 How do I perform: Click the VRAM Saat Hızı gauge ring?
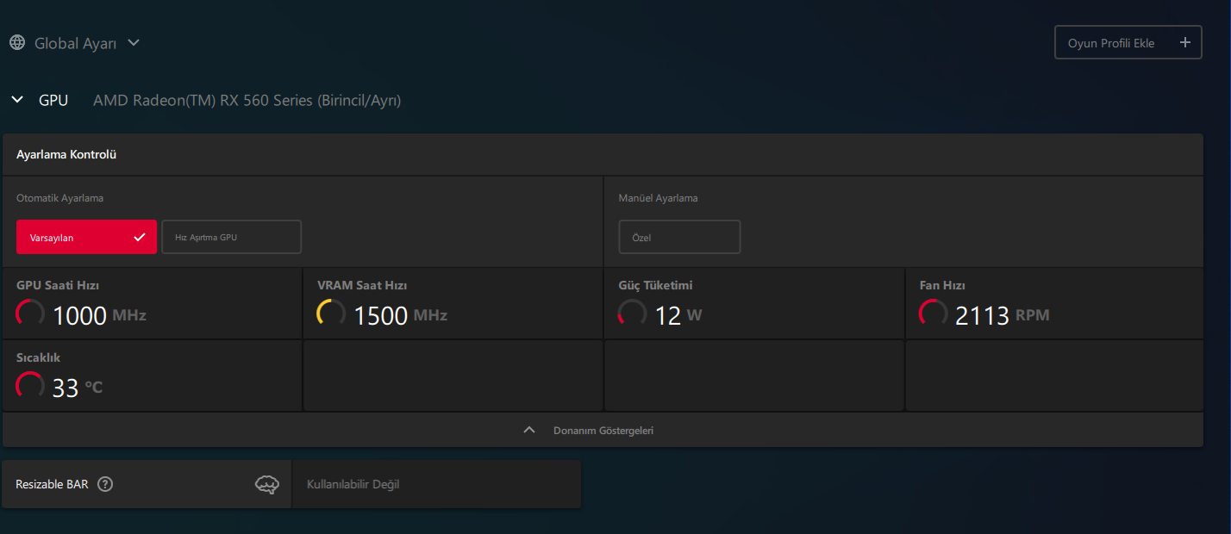[x=331, y=314]
